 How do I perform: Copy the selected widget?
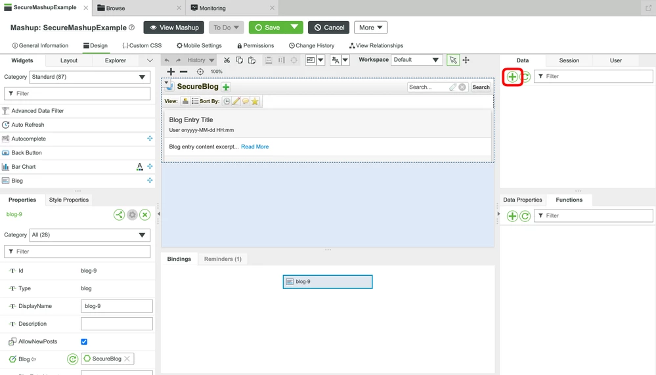(x=239, y=60)
